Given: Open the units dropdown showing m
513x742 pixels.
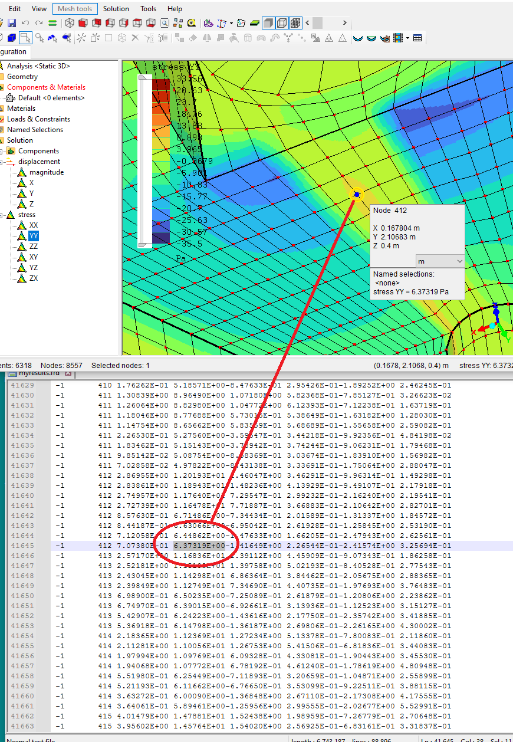Looking at the screenshot, I should [x=440, y=261].
